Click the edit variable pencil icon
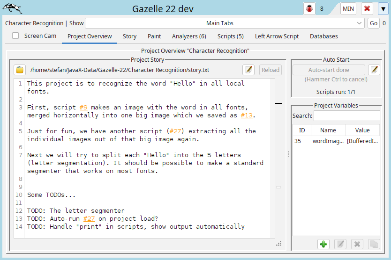 340,244
